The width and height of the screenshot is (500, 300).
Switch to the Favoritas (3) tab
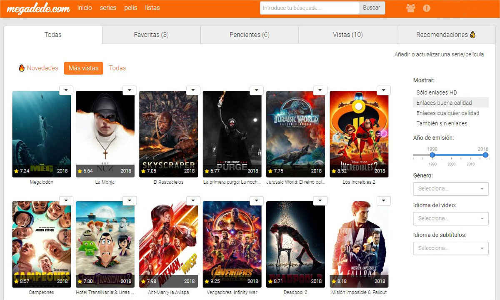point(151,35)
